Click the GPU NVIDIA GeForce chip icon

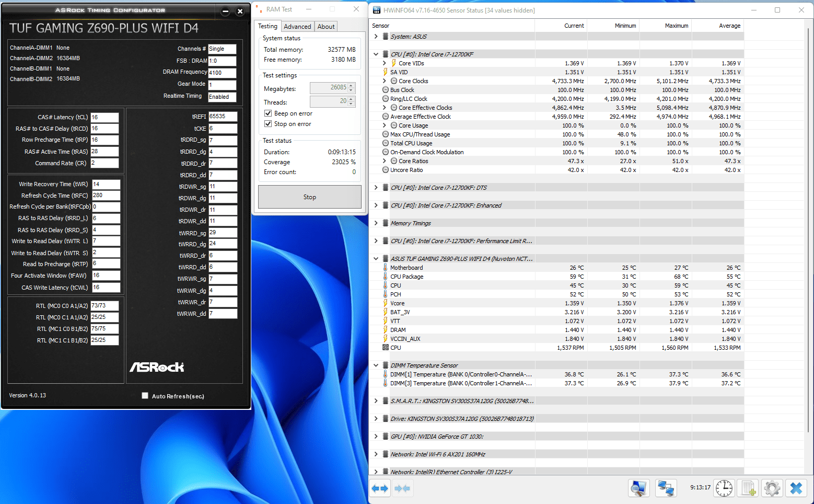click(x=386, y=437)
